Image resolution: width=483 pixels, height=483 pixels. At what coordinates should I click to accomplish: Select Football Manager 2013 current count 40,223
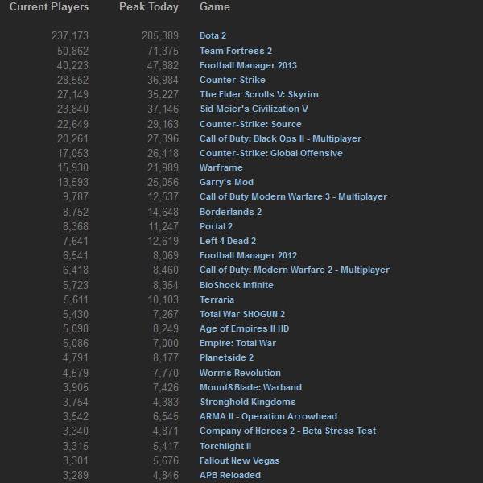coord(72,65)
